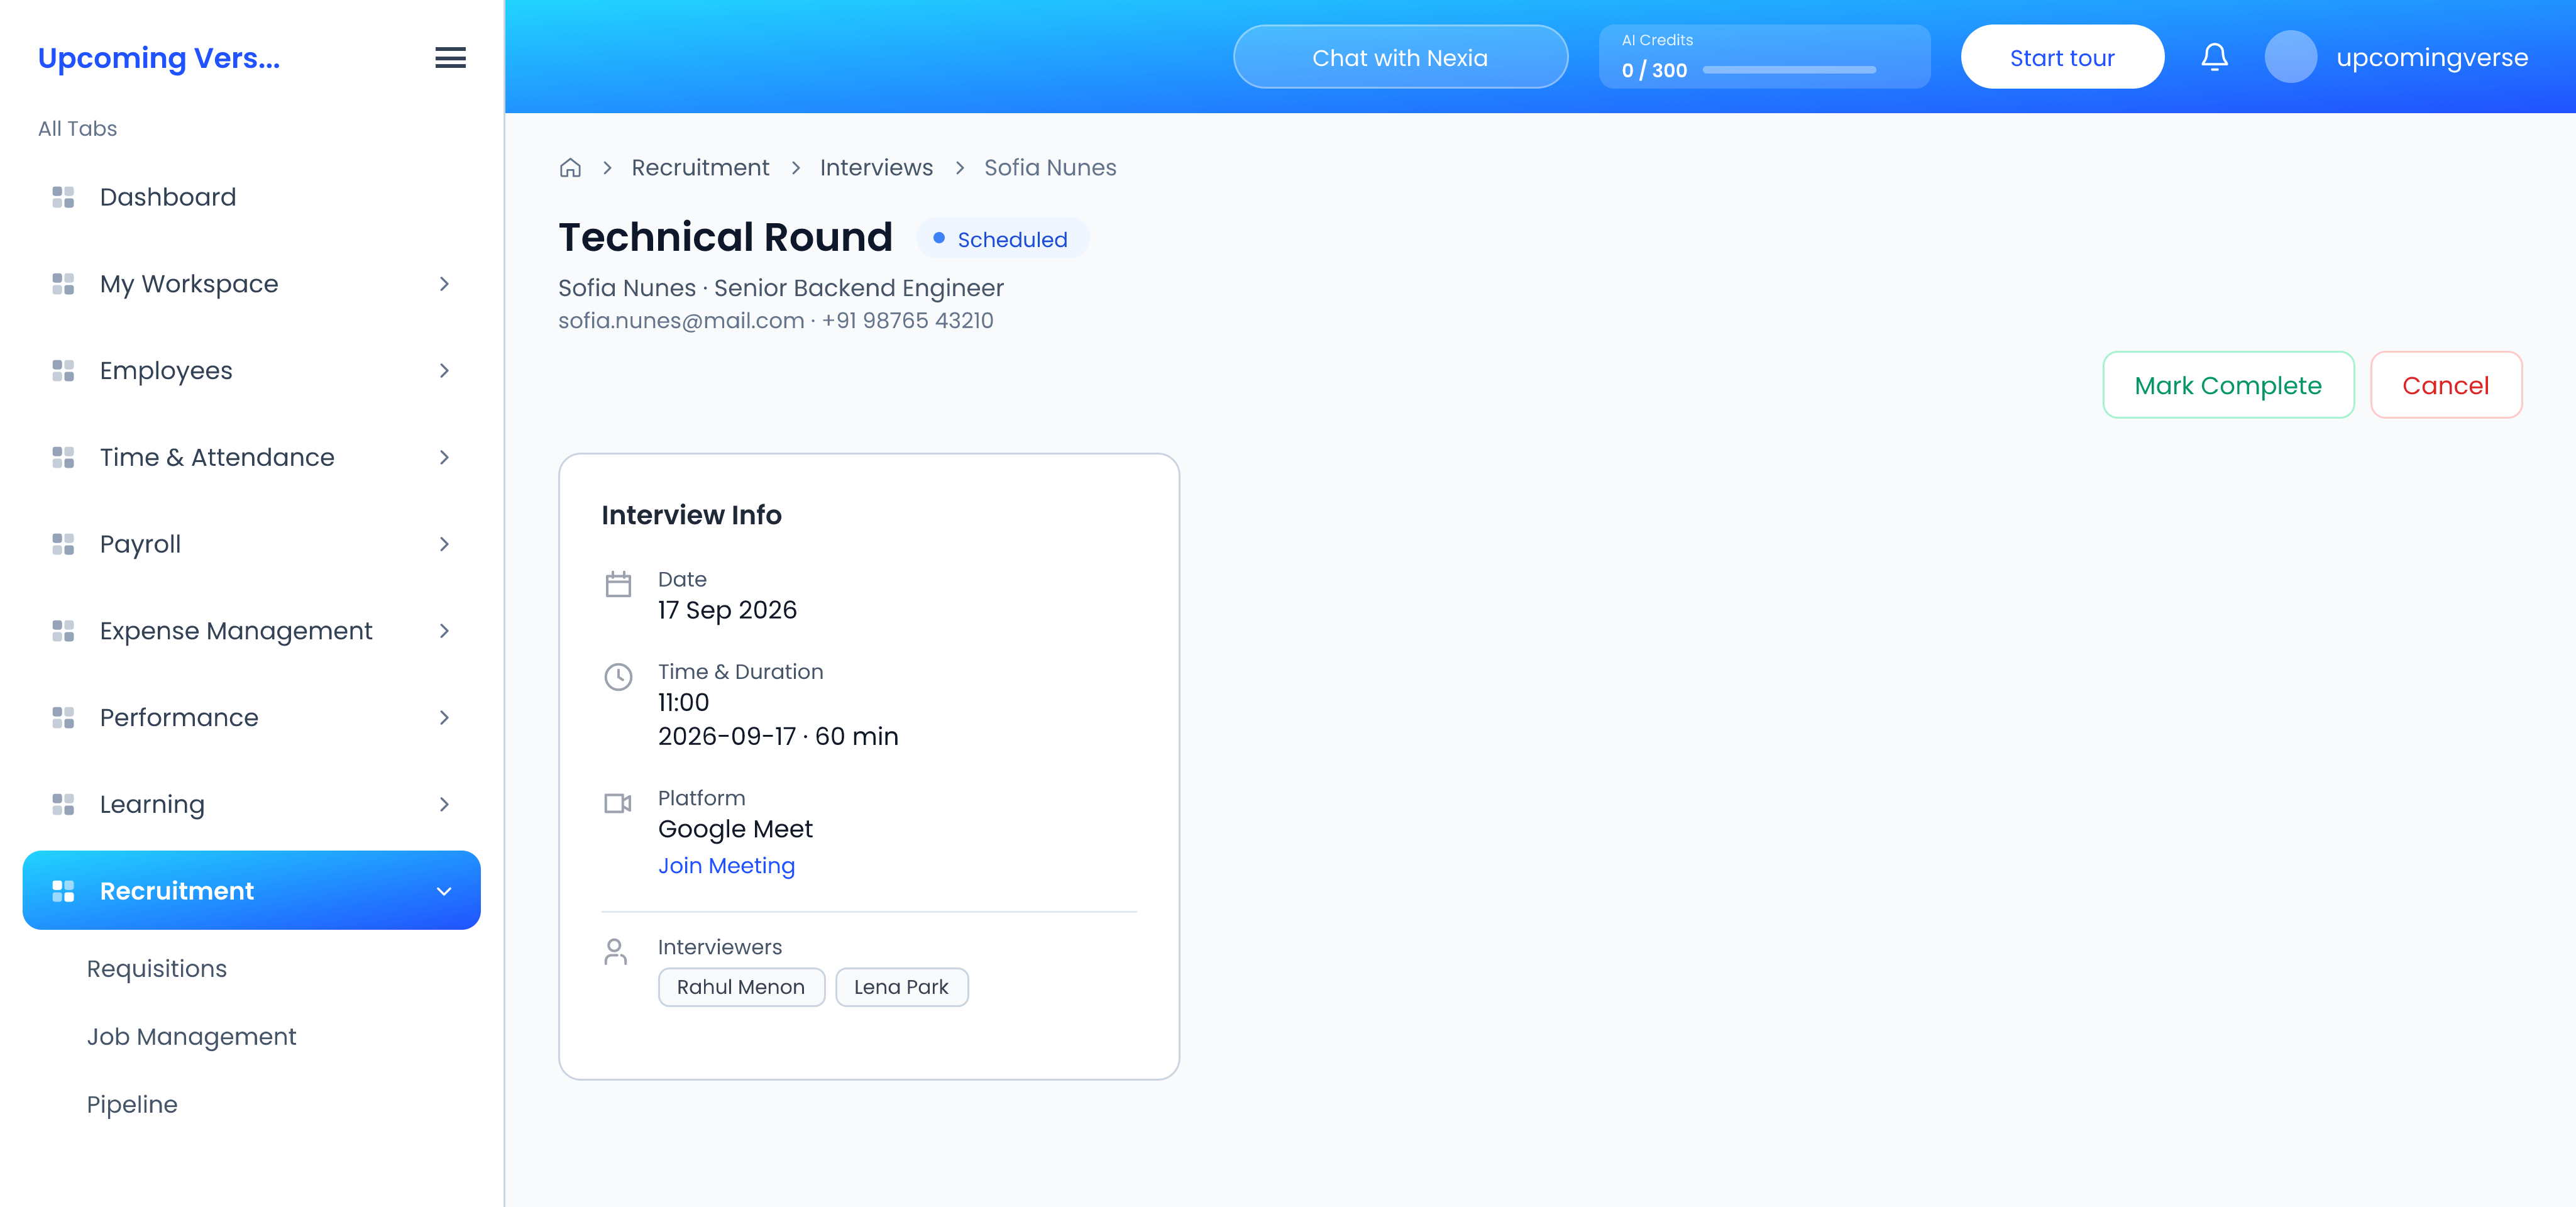Image resolution: width=2576 pixels, height=1207 pixels.
Task: Click the My Workspace grid icon
Action: coord(63,284)
